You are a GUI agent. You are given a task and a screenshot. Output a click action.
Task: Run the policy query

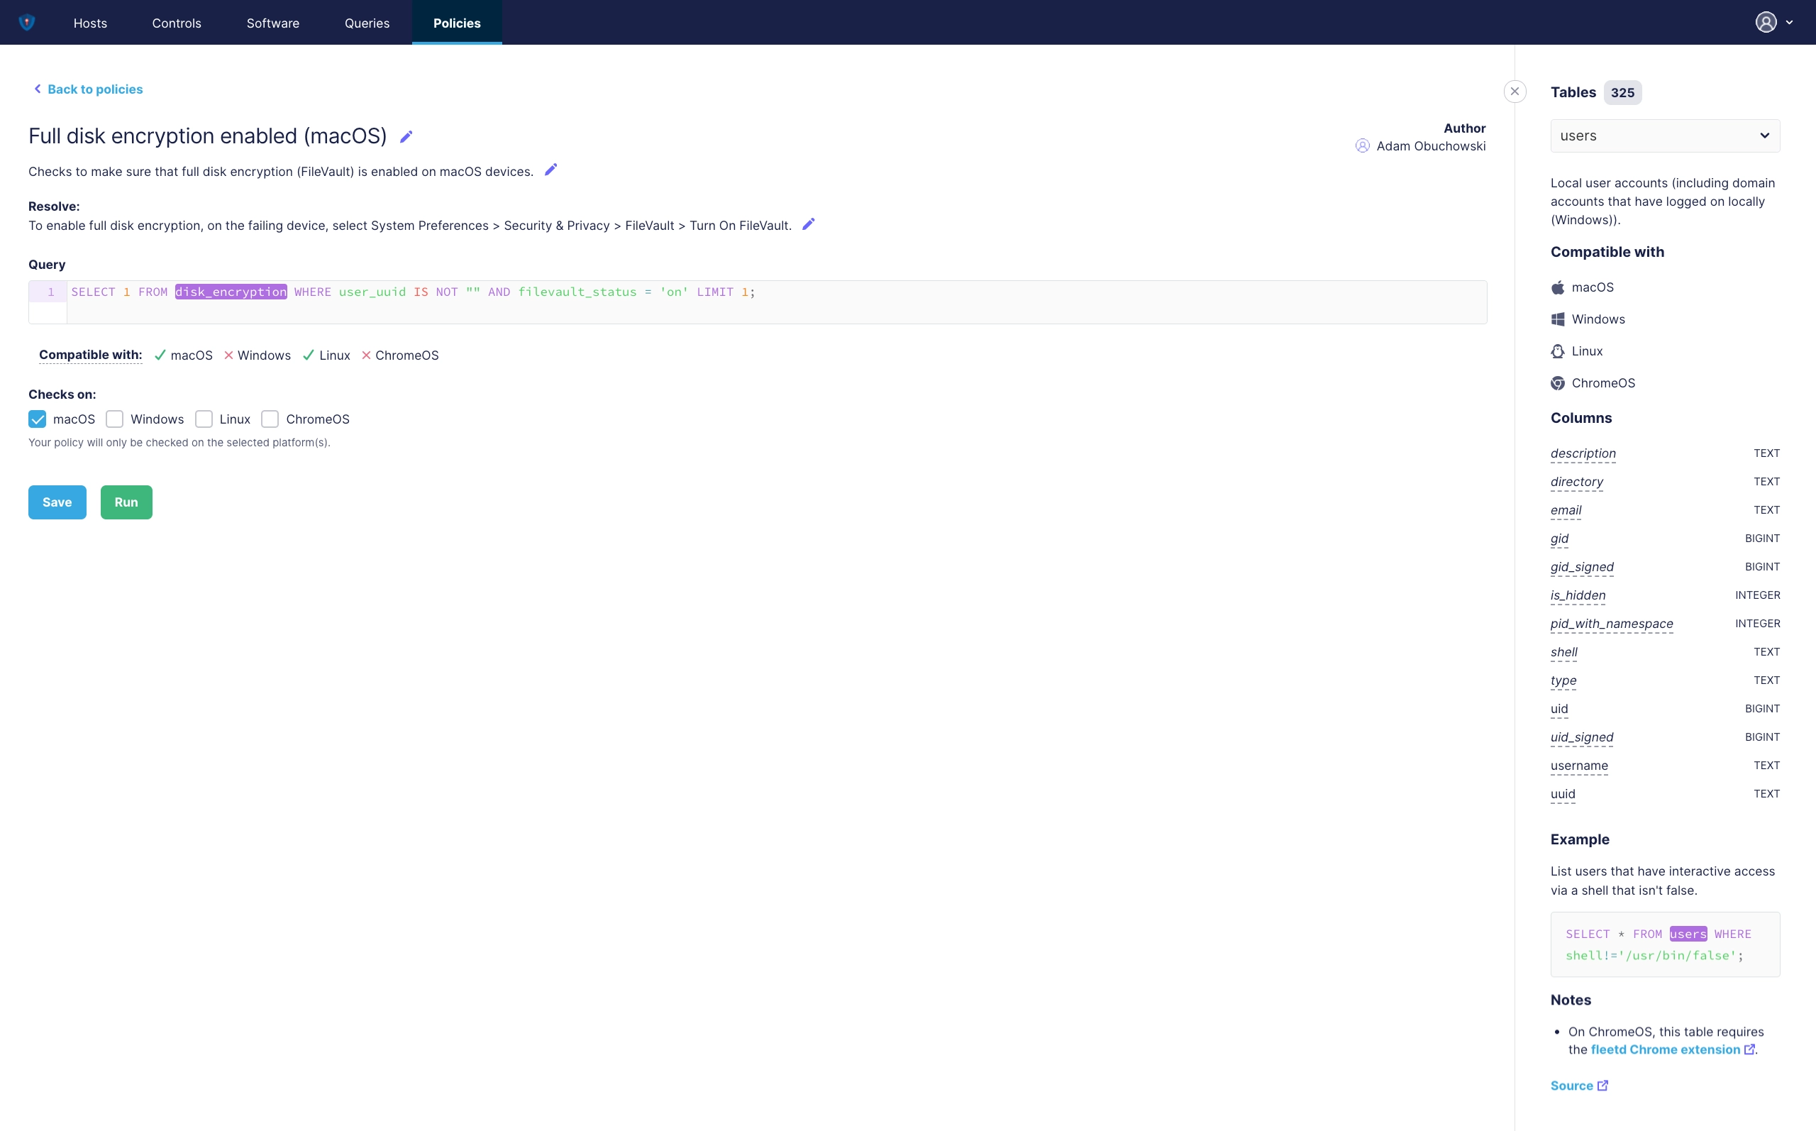pyautogui.click(x=126, y=502)
